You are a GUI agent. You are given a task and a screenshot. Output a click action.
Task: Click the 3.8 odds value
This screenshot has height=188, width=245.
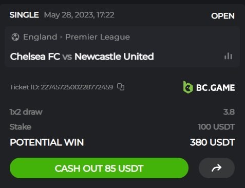click(229, 112)
